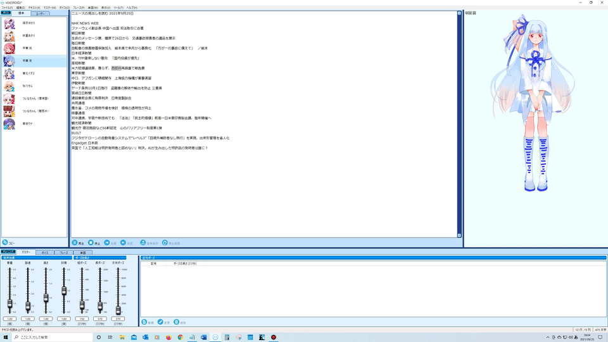Select Tsuina-chan (標準語) voice
608x342 pixels.
(9, 99)
